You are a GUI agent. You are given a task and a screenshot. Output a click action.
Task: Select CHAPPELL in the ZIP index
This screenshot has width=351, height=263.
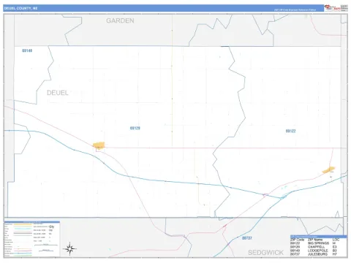(316, 247)
